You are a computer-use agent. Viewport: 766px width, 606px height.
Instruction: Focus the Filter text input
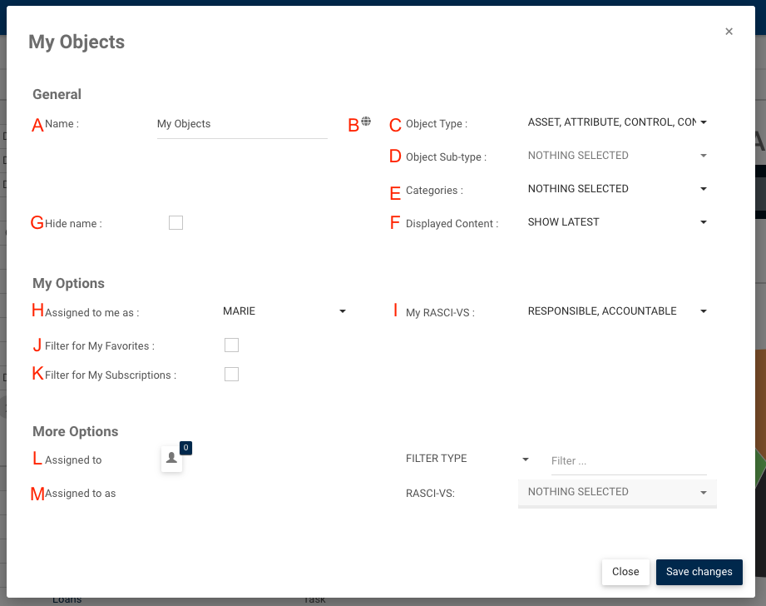(x=628, y=460)
